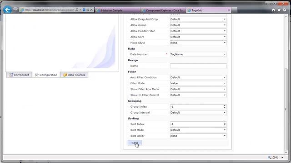Click the Data Member label text
Screen dimensions: 291x163
139,54
